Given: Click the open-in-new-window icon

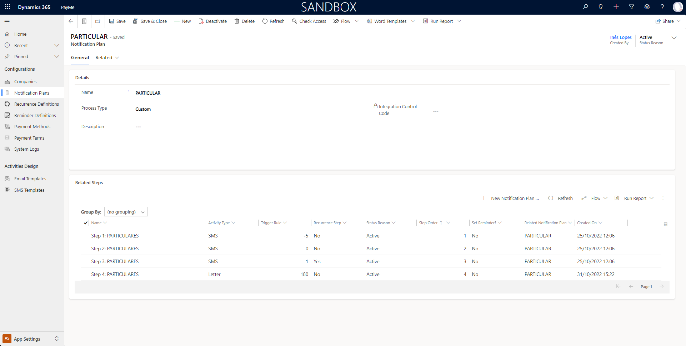Looking at the screenshot, I should (98, 21).
